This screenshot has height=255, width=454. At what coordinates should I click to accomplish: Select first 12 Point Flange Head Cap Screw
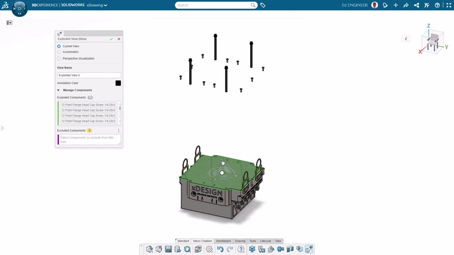[88, 105]
